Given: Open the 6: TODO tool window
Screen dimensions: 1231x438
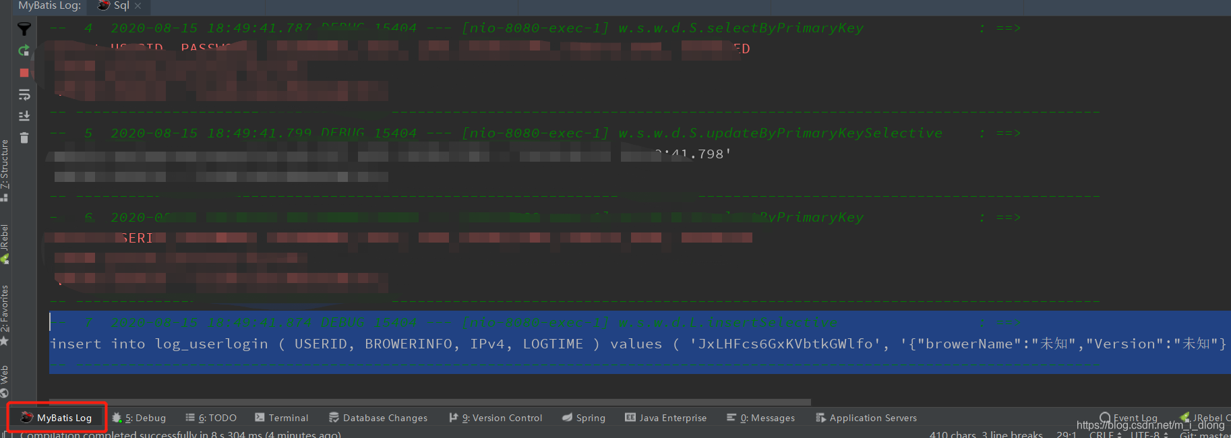Looking at the screenshot, I should [x=211, y=418].
